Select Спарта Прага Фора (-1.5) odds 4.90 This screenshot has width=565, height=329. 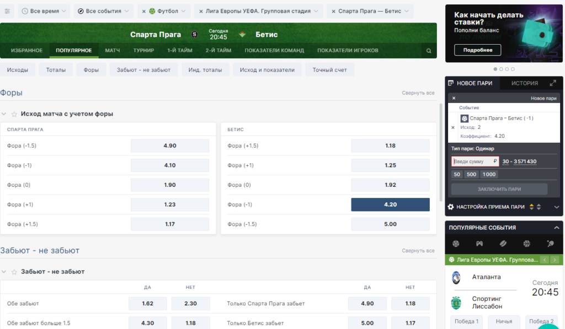click(170, 146)
